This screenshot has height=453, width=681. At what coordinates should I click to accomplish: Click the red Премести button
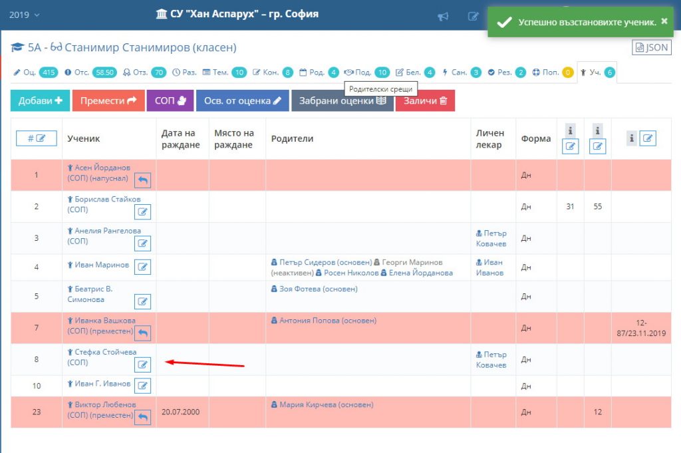pos(108,101)
